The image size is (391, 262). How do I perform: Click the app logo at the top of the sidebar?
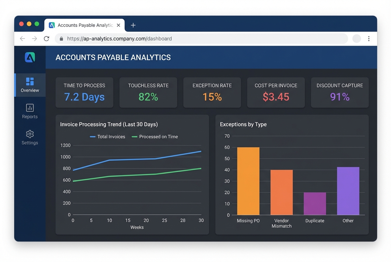tap(30, 57)
